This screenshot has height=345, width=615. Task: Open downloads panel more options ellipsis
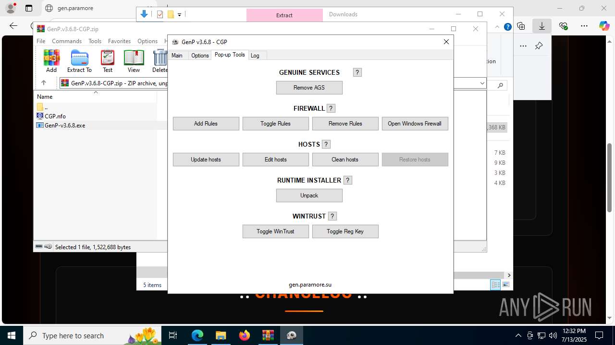[x=523, y=46]
